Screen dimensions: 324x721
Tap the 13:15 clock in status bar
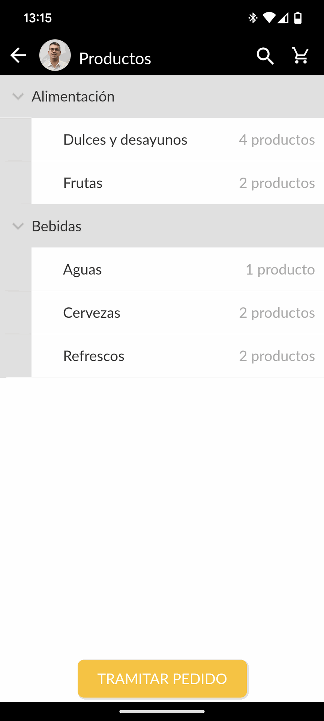pos(37,18)
